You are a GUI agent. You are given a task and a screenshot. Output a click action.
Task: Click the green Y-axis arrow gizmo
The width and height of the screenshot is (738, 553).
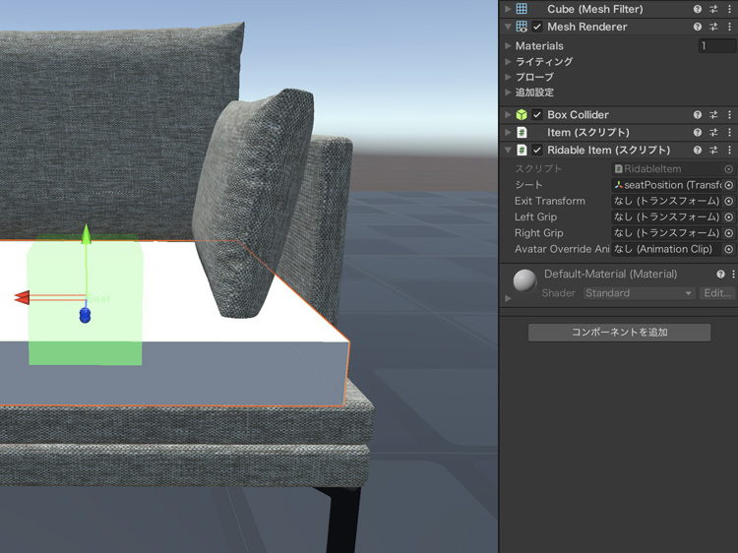pyautogui.click(x=86, y=233)
